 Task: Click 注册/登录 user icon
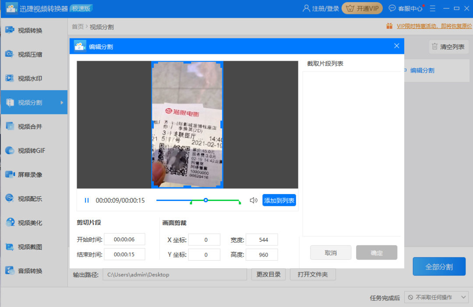coord(306,8)
